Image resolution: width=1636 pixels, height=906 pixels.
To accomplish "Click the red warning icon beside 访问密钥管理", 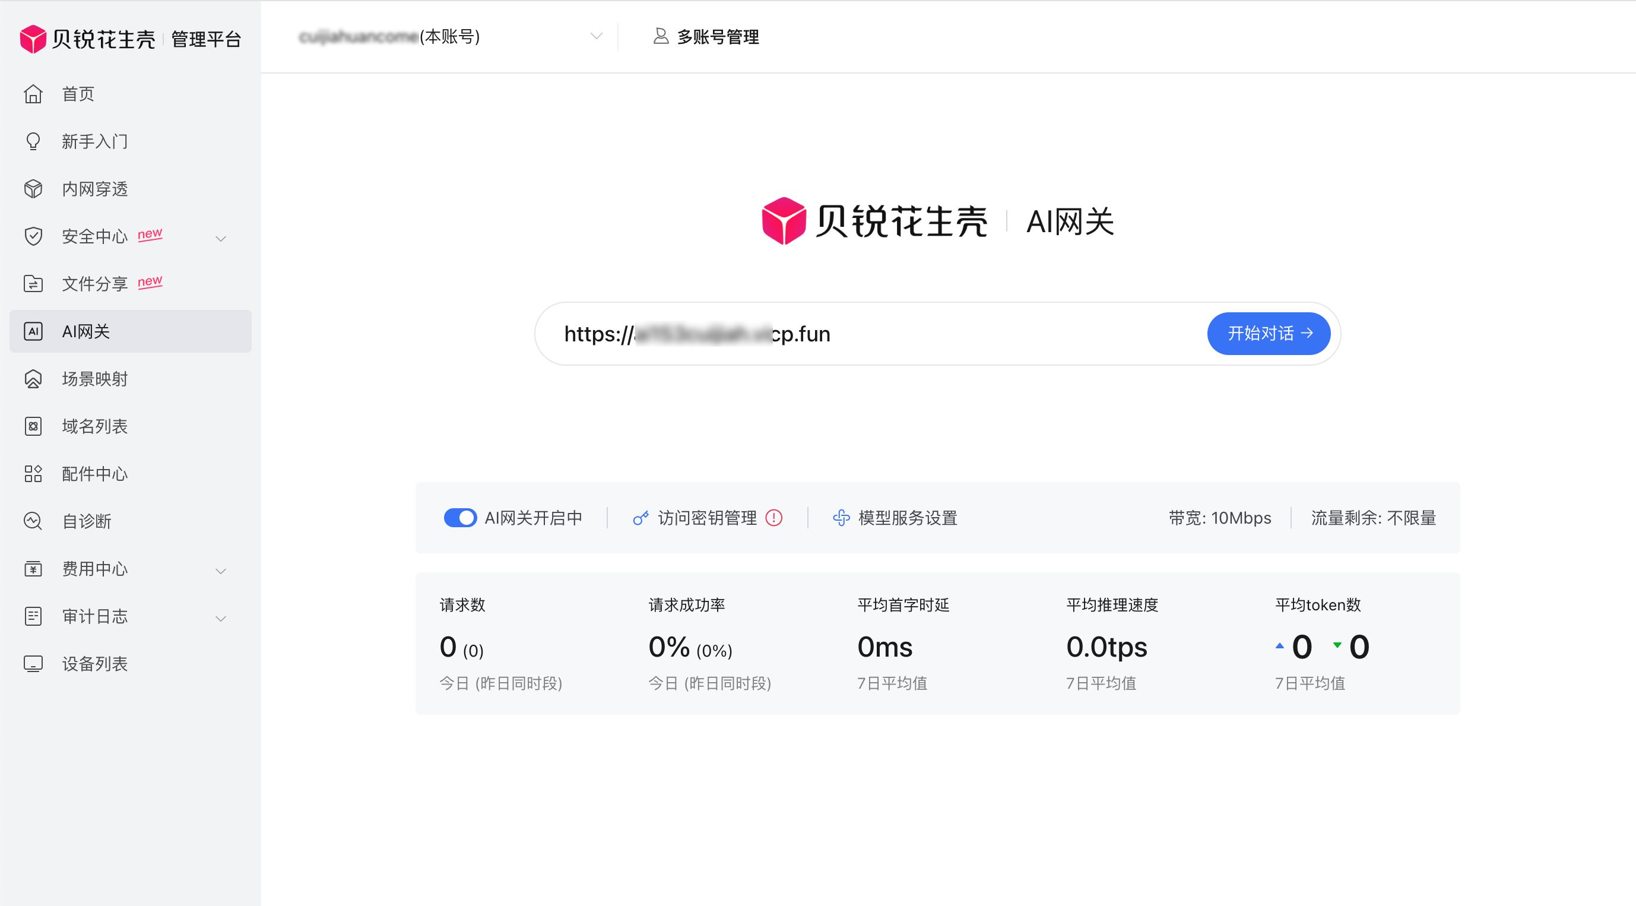I will tap(773, 518).
